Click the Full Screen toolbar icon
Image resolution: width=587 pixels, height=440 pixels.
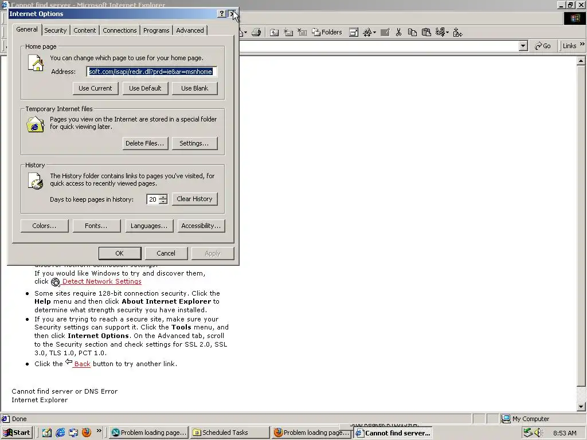pos(354,33)
